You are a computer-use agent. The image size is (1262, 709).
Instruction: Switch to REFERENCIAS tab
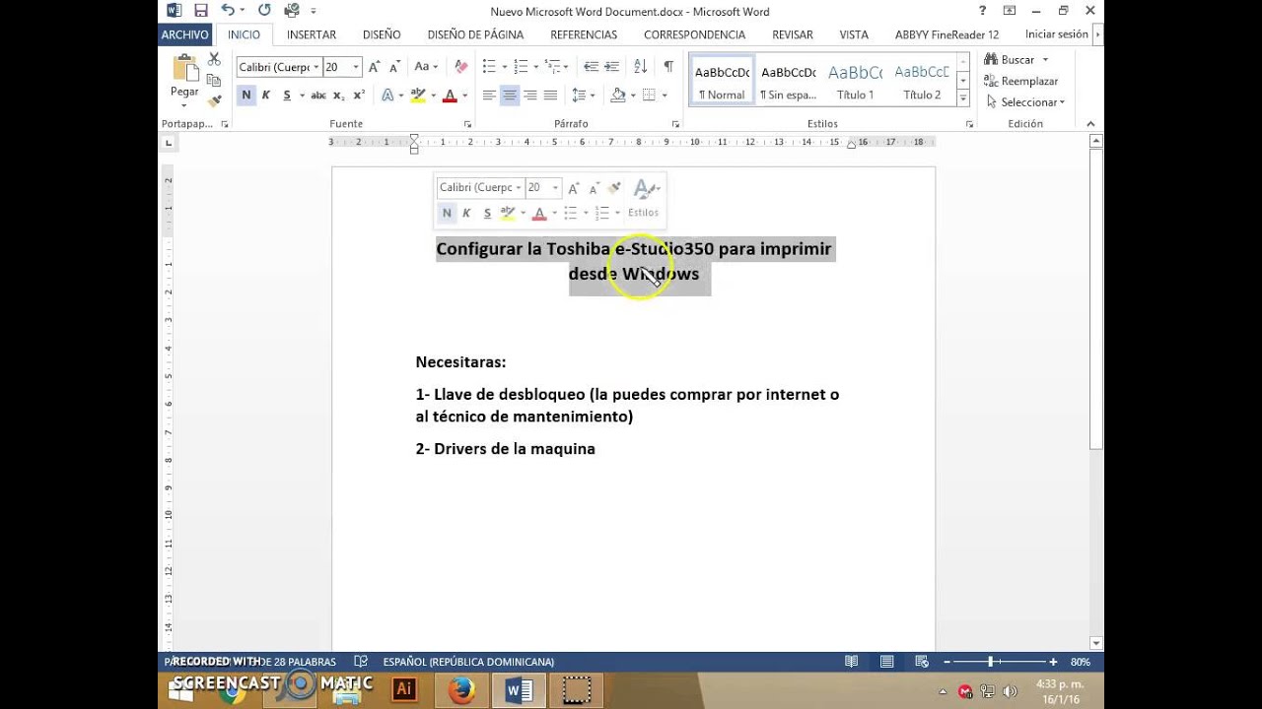(x=584, y=34)
